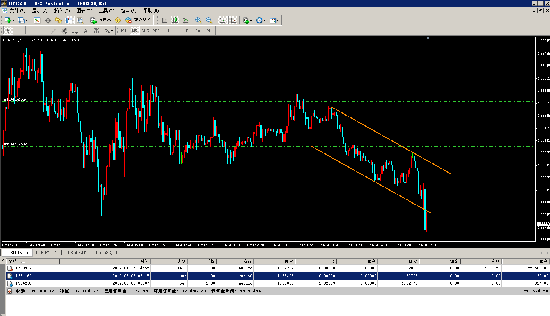Screen dimensions: 550x316
Task: Click the chart shift triangle marker at chart top
Action: (428, 38)
